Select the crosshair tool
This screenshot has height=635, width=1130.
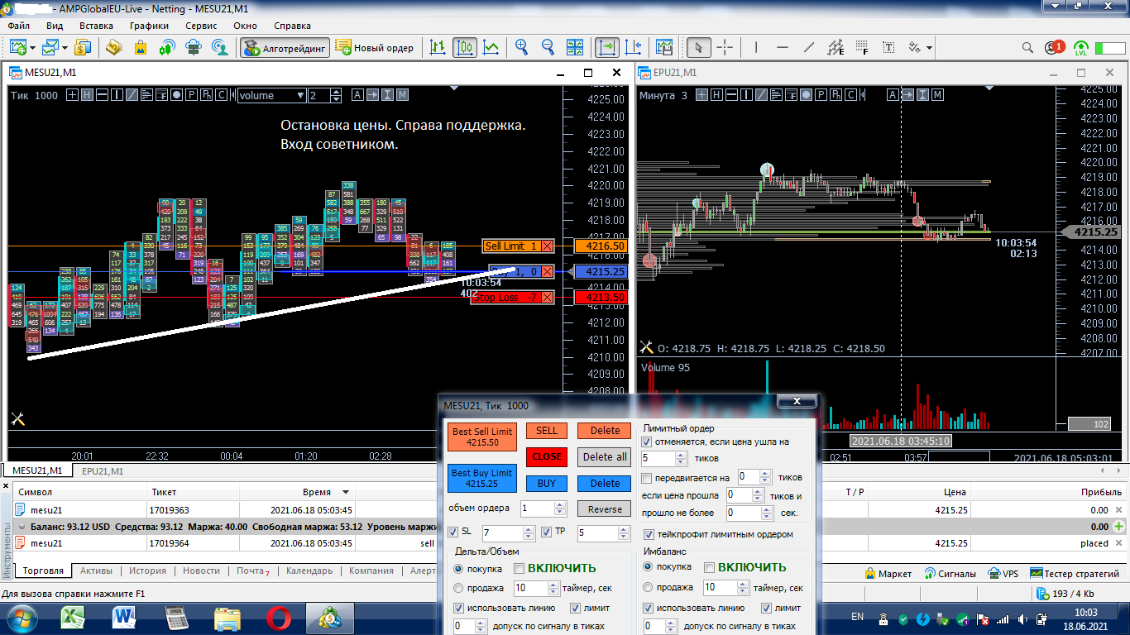pyautogui.click(x=725, y=47)
